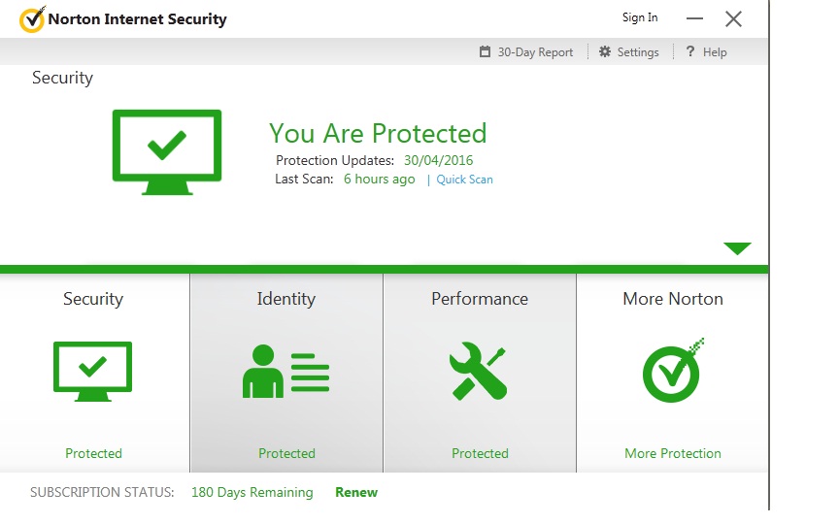Close the Norton window
The width and height of the screenshot is (839, 524).
(x=733, y=18)
